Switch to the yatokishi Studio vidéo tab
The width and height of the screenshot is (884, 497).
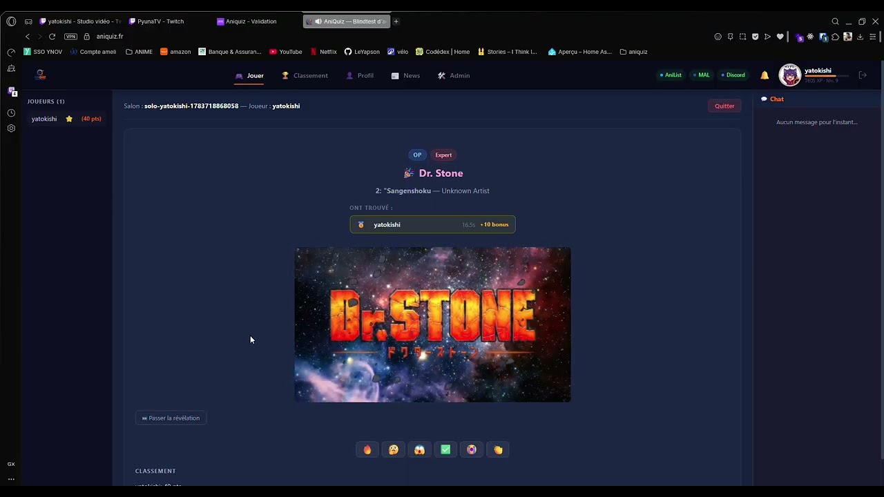[x=79, y=21]
